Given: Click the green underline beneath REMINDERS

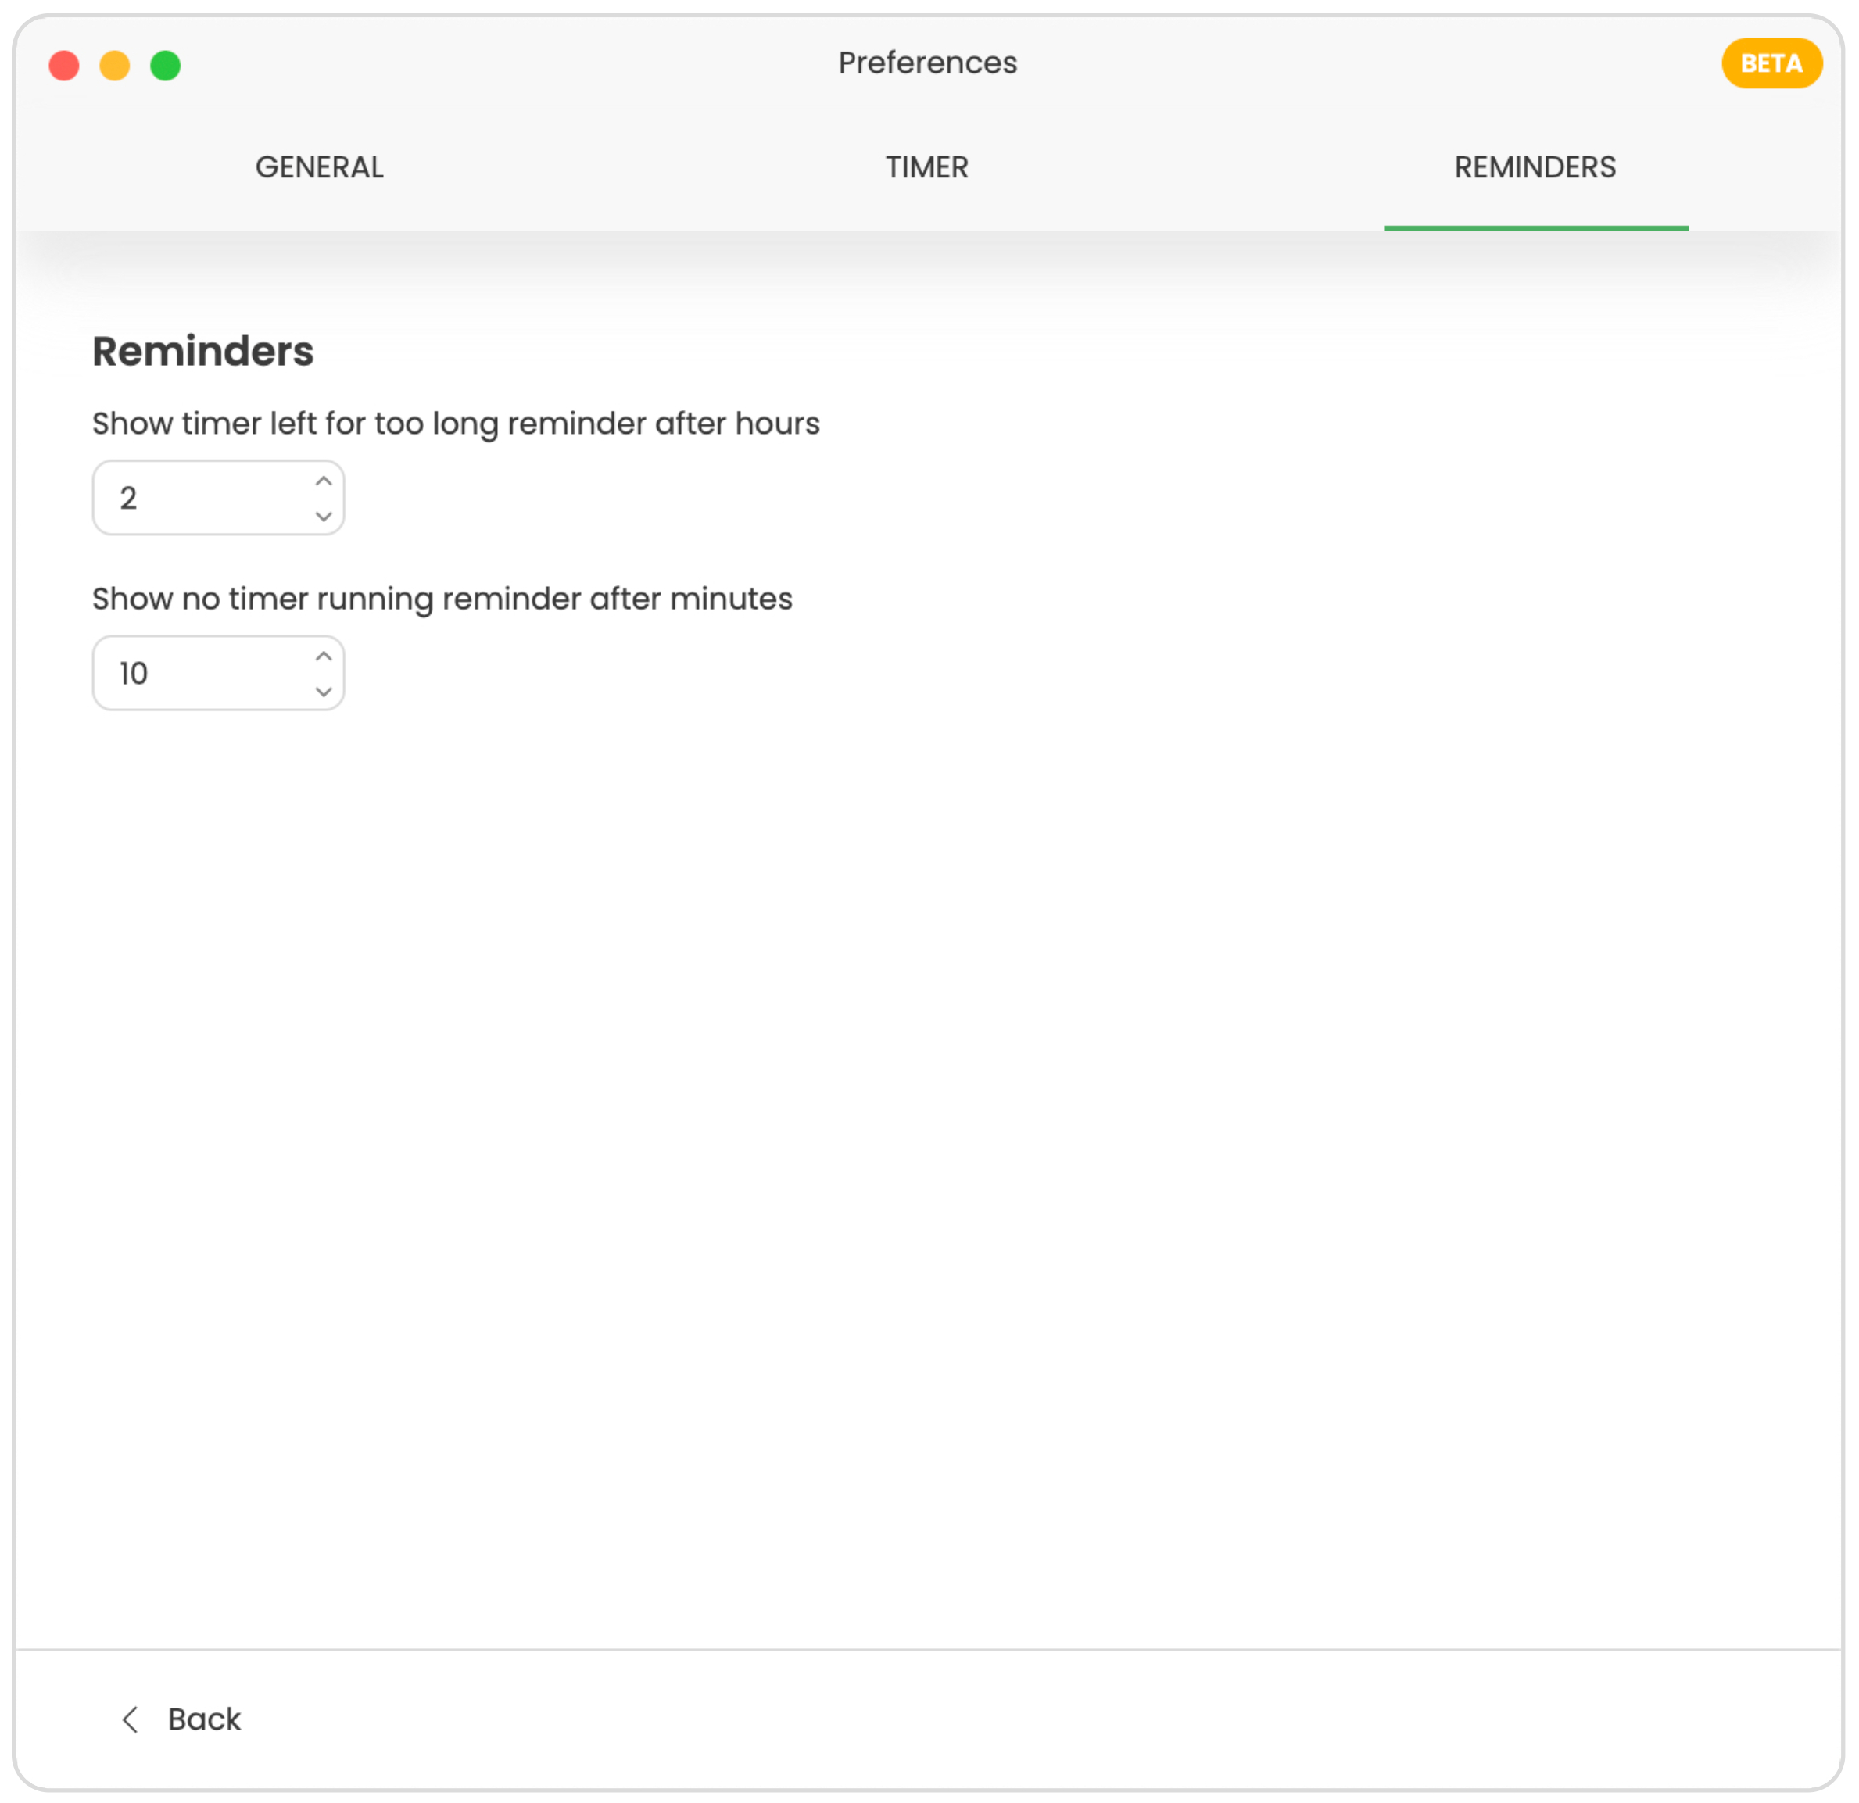Looking at the screenshot, I should pos(1535,227).
